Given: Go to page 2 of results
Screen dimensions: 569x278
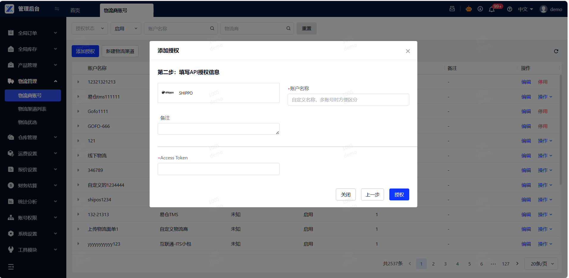Looking at the screenshot, I should coord(433,264).
